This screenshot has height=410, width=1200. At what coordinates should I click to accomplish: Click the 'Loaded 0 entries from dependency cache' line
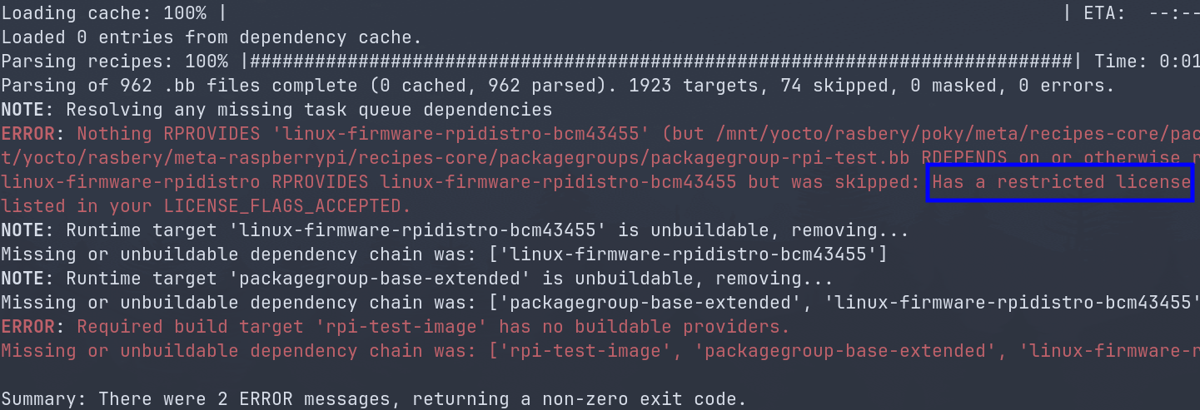(x=212, y=37)
